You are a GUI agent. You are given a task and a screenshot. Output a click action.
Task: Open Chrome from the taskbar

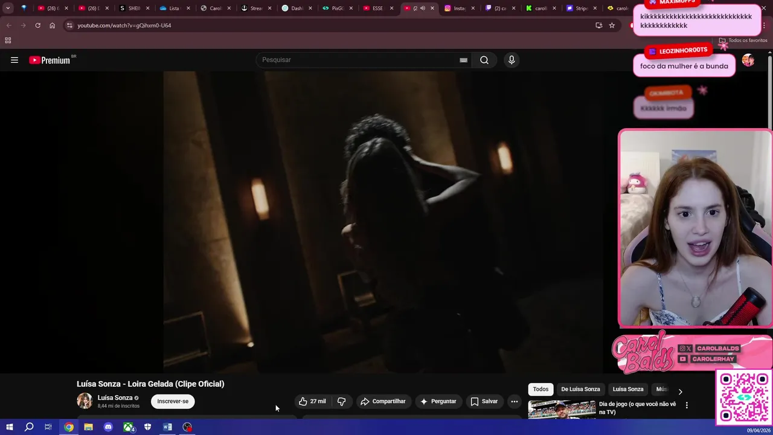point(69,427)
